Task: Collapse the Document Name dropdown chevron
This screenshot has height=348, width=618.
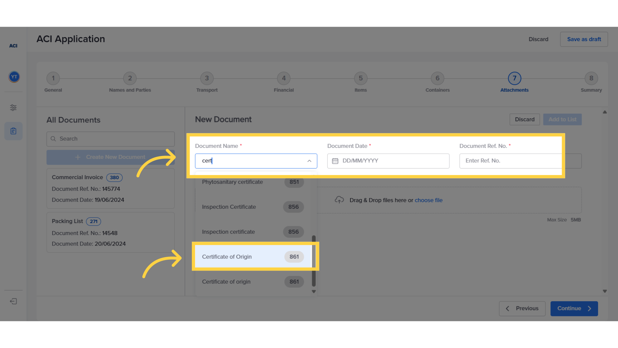Action: pyautogui.click(x=309, y=161)
